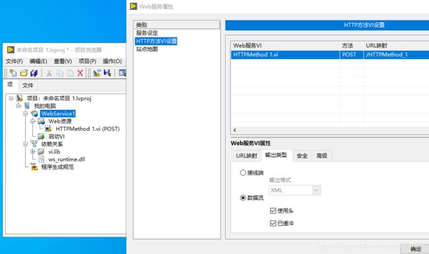
Task: Click the file icon beside ws_runtime.dll
Action: [42, 159]
